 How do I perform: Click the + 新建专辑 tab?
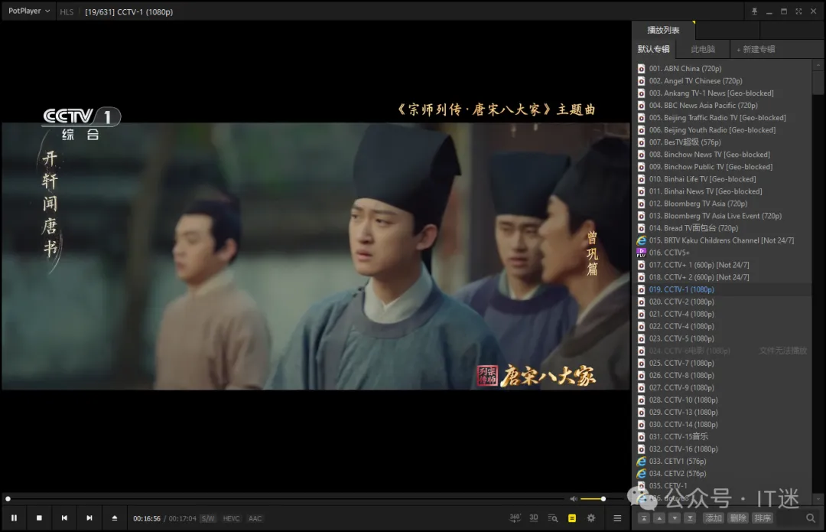click(756, 49)
